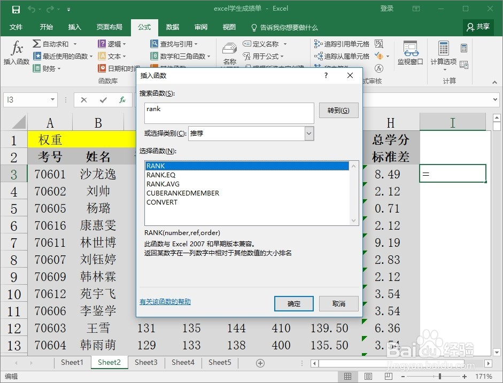Open Customize Quick Access Toolbar dropdown
The image size is (503, 383).
pos(68,10)
